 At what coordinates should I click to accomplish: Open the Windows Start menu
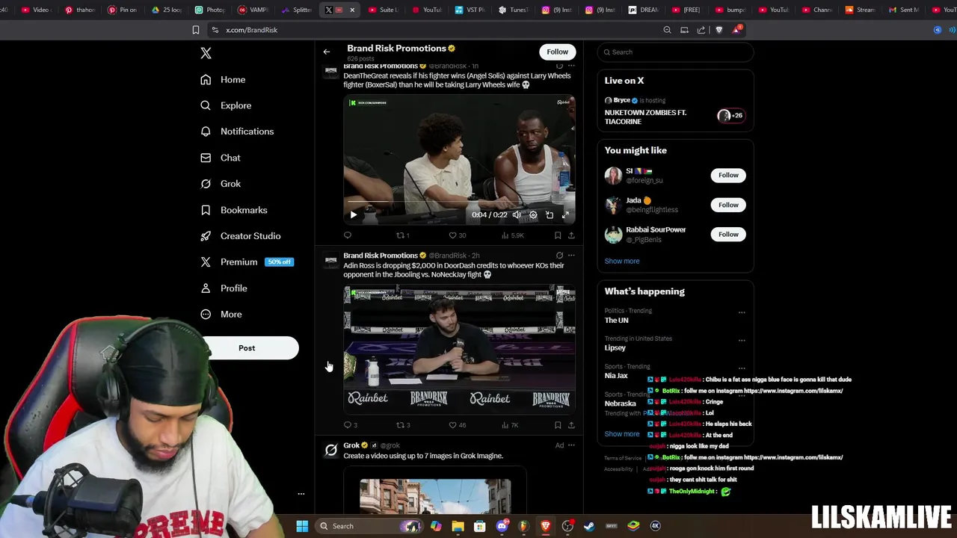tap(302, 526)
